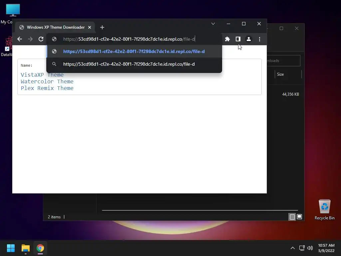Image resolution: width=341 pixels, height=256 pixels.
Task: Open the volume tray icon
Action: point(310,248)
